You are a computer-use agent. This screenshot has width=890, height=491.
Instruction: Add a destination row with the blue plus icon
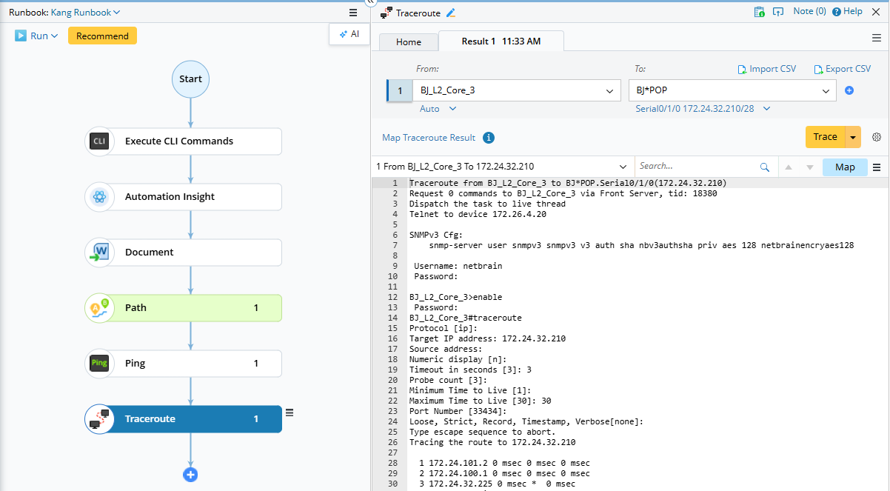[x=849, y=90]
